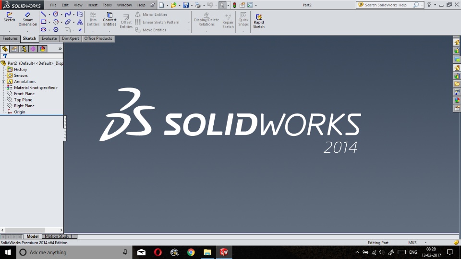Click the Chrome icon in taskbar
The image size is (461, 259).
click(191, 252)
